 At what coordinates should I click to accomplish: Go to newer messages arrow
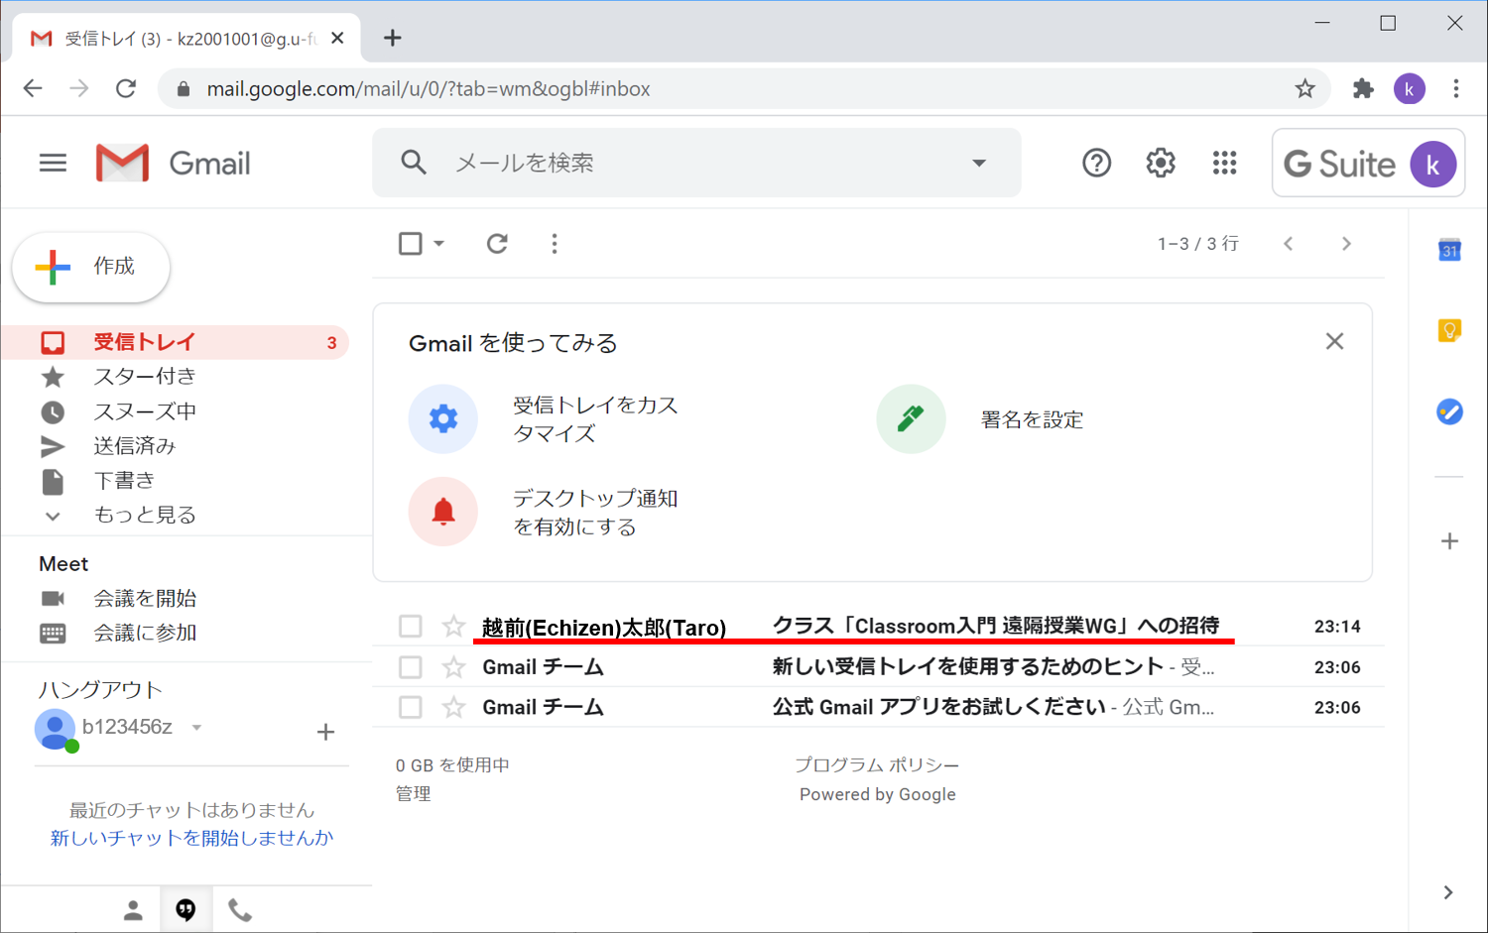(x=1288, y=244)
